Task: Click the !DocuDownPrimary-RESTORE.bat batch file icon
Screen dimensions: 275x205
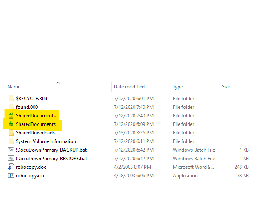Action: click(x=11, y=158)
